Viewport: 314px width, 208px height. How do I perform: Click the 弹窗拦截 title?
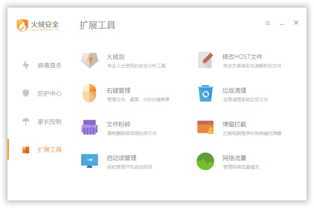click(x=234, y=125)
